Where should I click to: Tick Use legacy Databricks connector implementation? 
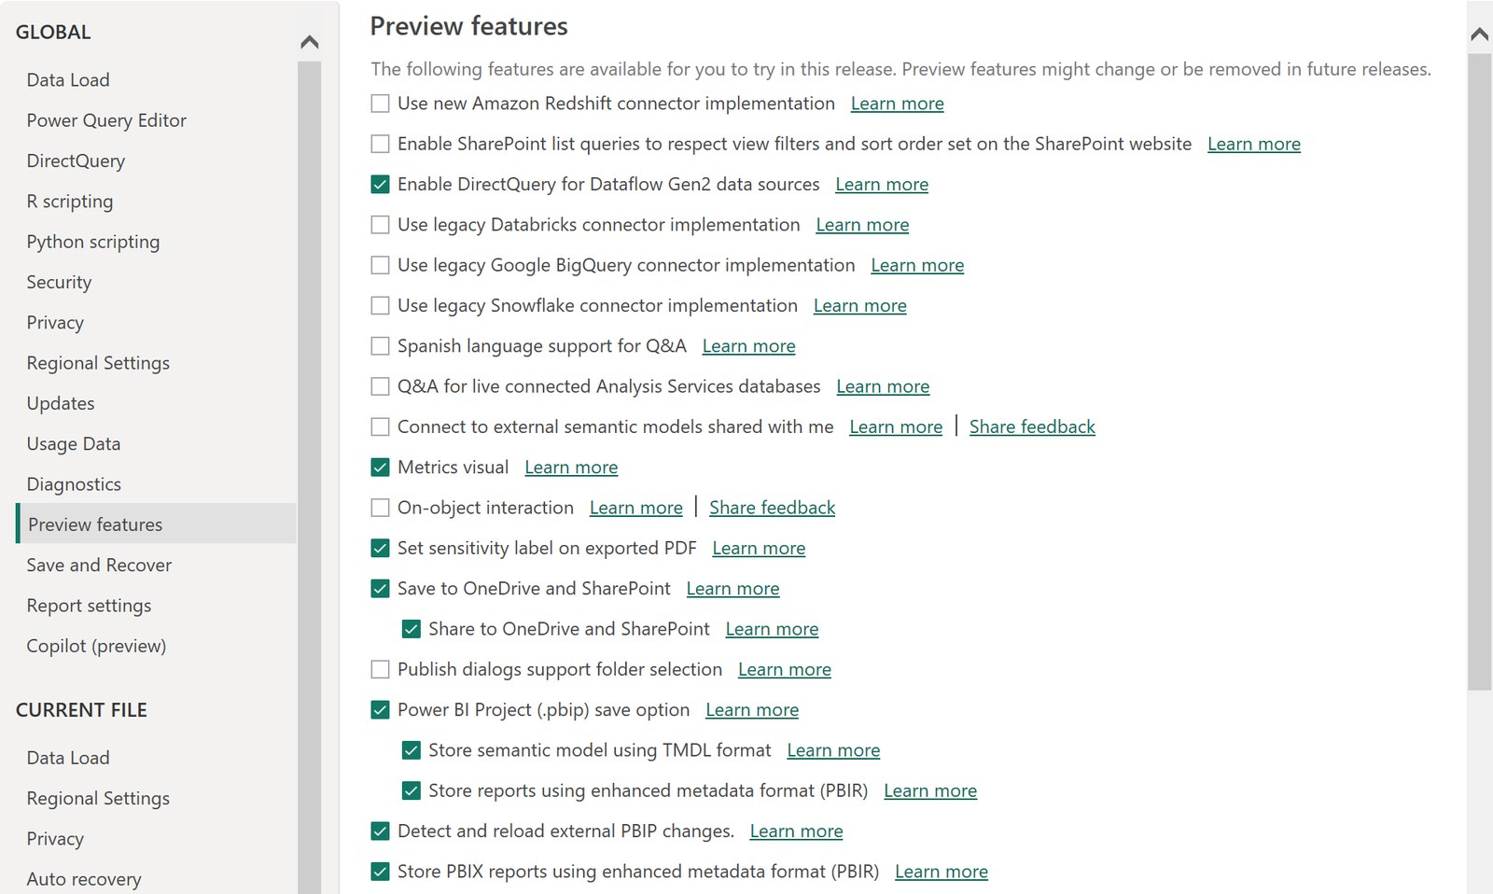tap(380, 225)
